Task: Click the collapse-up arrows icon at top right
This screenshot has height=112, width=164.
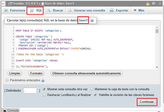Action: 160,4
